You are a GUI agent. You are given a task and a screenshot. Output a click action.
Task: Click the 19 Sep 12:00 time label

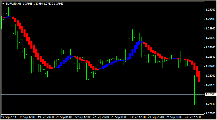click(x=27, y=117)
